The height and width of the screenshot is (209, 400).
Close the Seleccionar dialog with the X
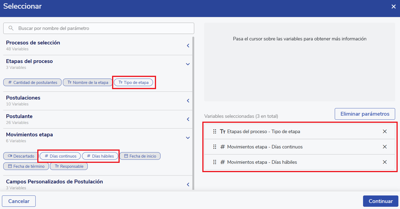click(394, 6)
